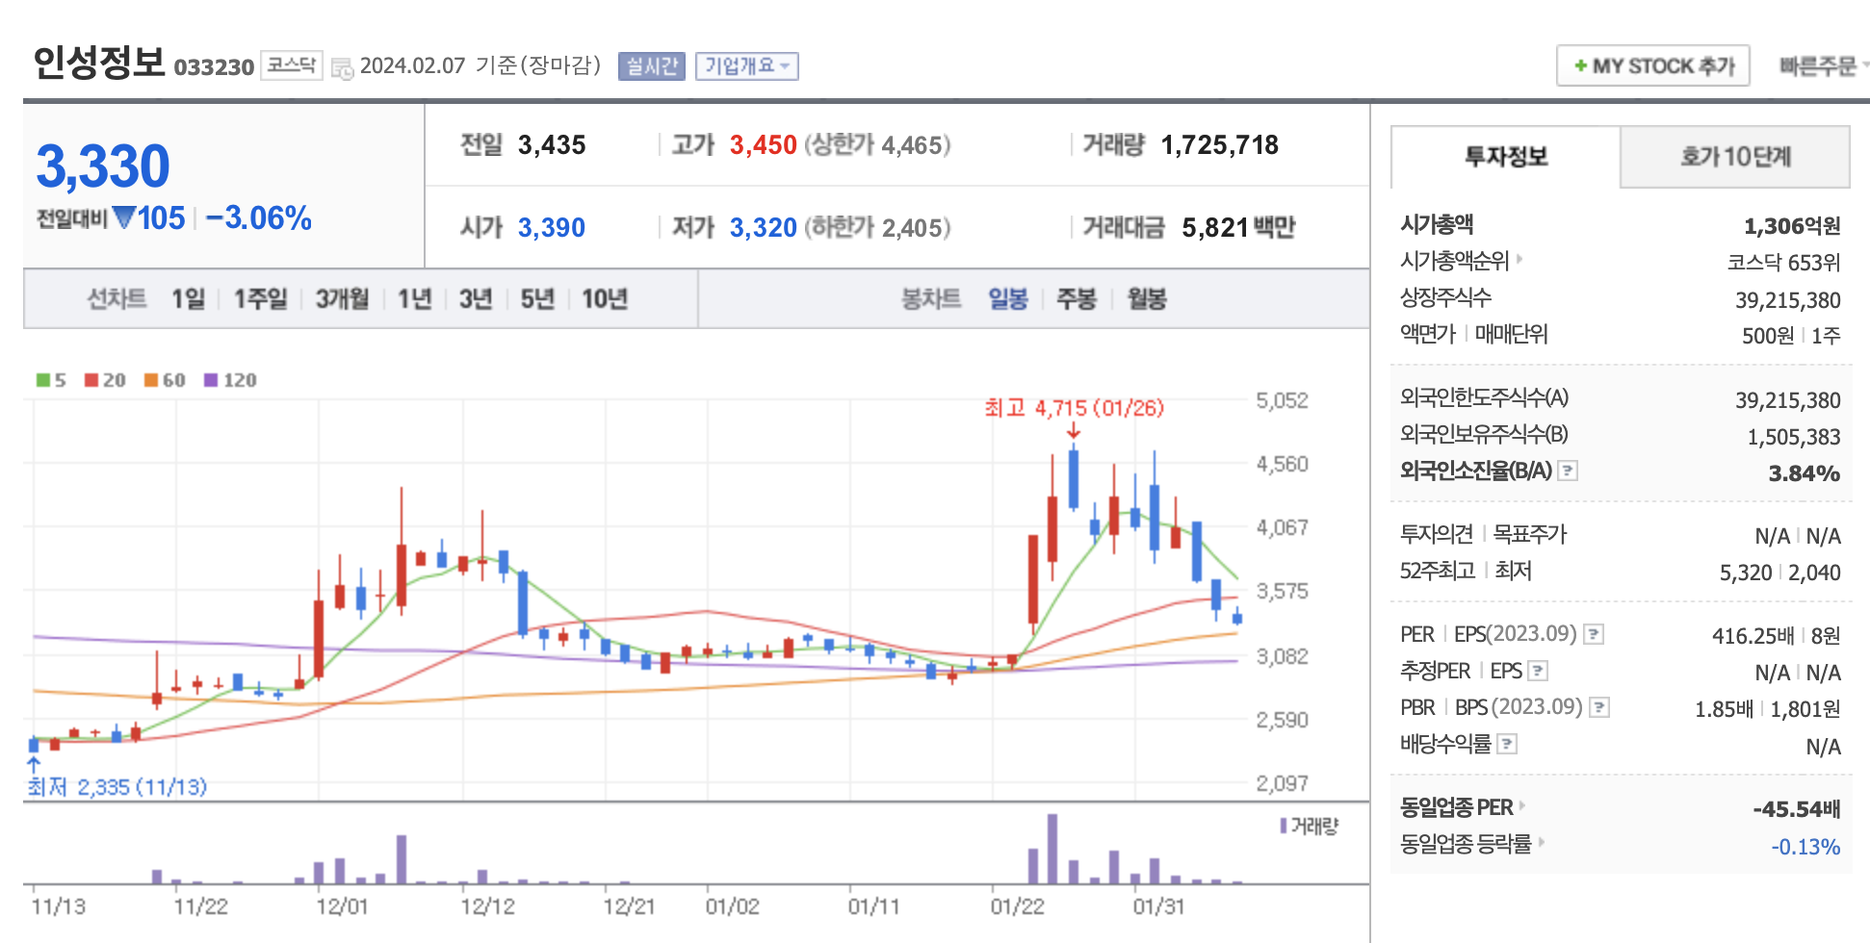Viewport: 1870px width, 943px height.
Task: Select the 1일 line chart period
Action: (x=189, y=299)
